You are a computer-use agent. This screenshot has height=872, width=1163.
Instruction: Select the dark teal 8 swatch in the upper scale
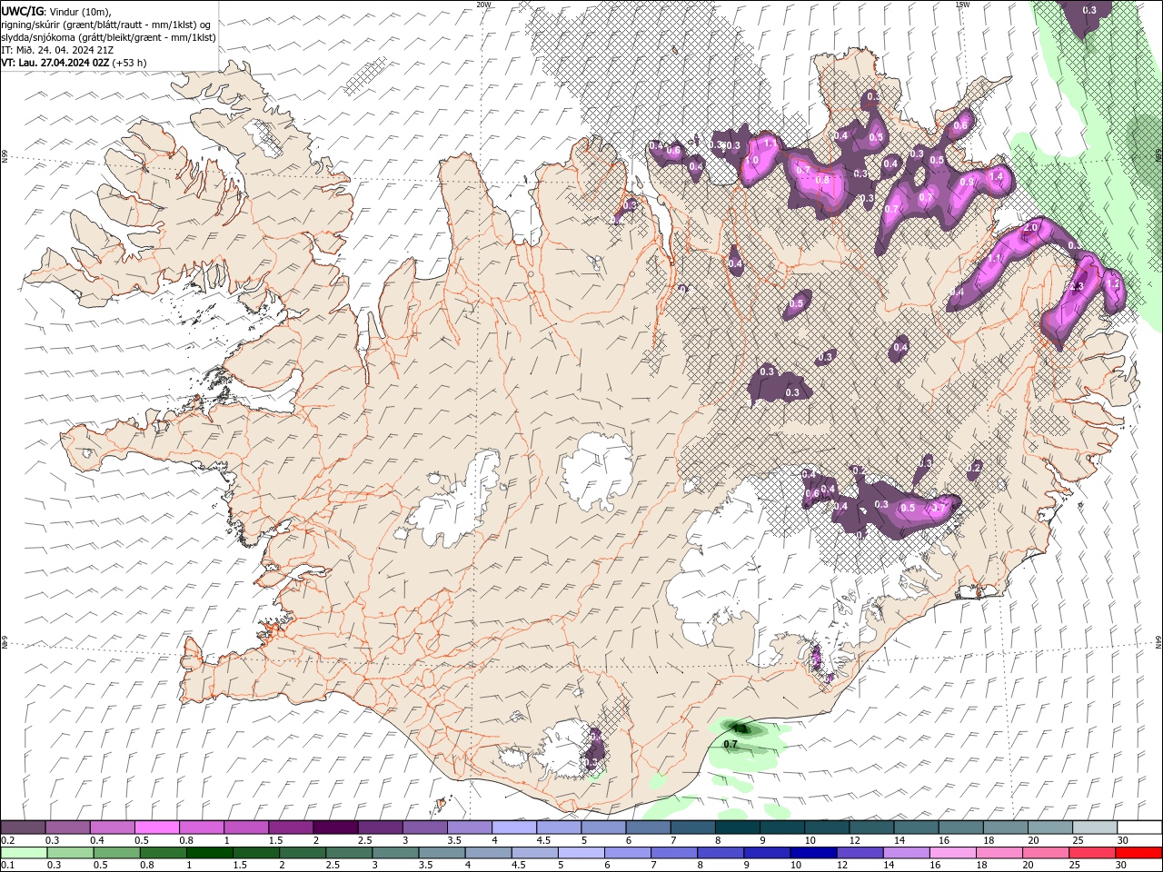pos(738,827)
